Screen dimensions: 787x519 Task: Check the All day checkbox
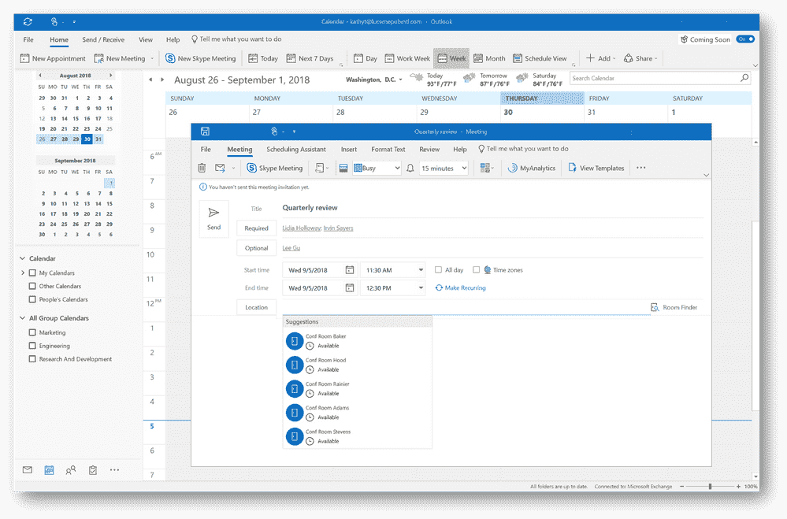pos(438,270)
